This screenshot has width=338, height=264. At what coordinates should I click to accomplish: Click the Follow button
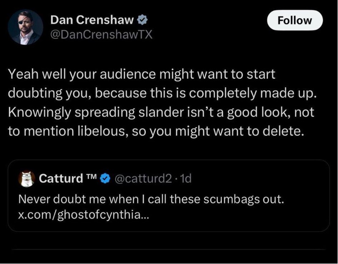(295, 20)
